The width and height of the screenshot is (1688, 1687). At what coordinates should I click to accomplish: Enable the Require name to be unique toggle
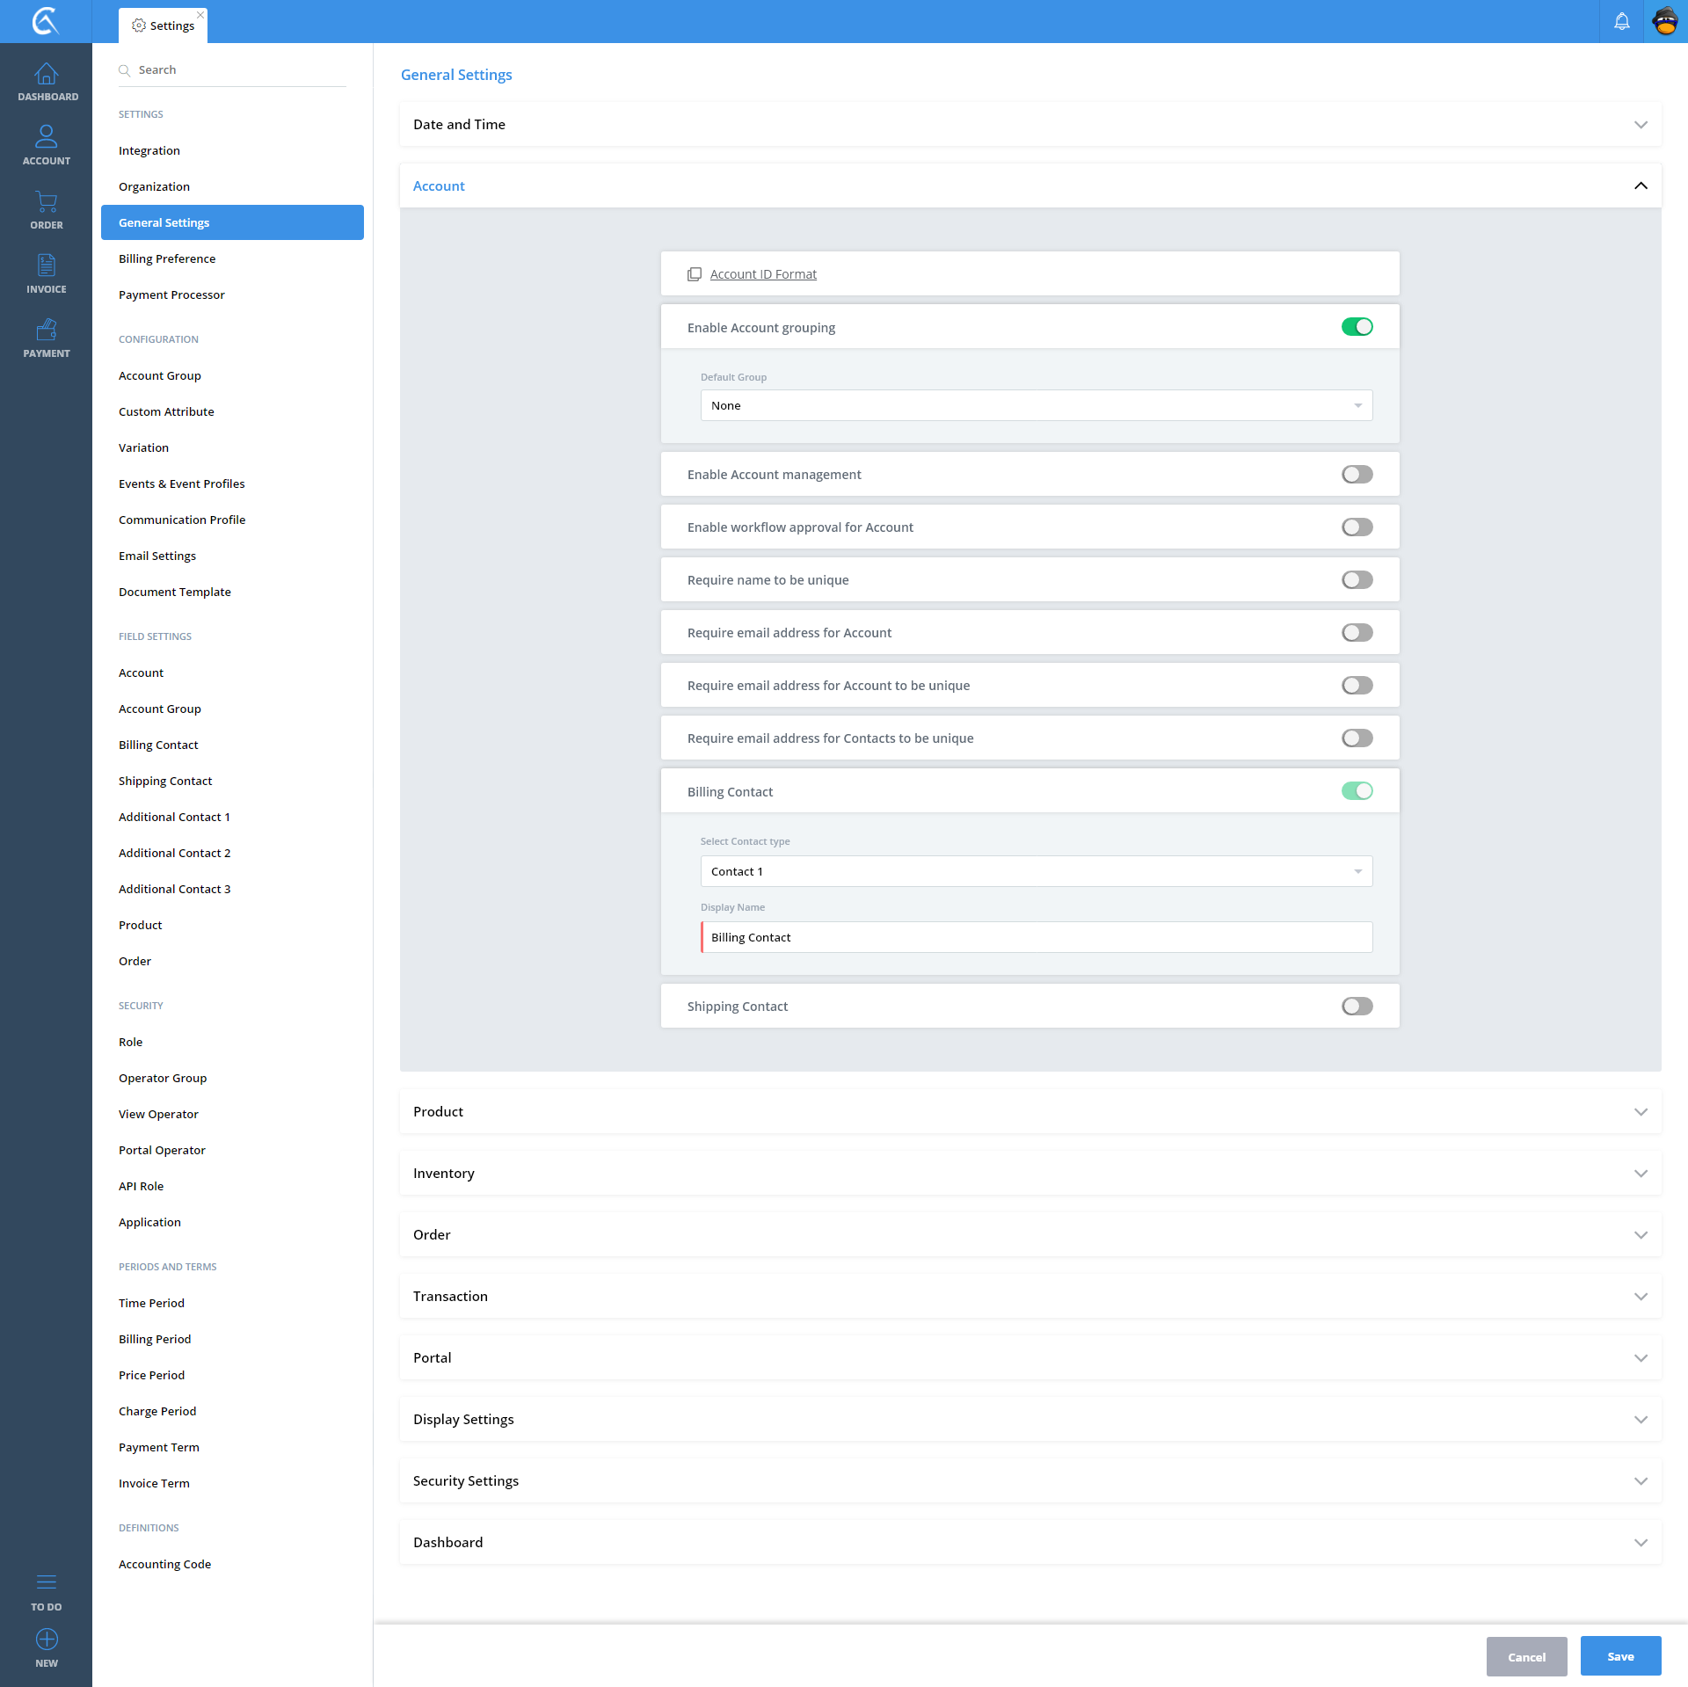tap(1357, 580)
